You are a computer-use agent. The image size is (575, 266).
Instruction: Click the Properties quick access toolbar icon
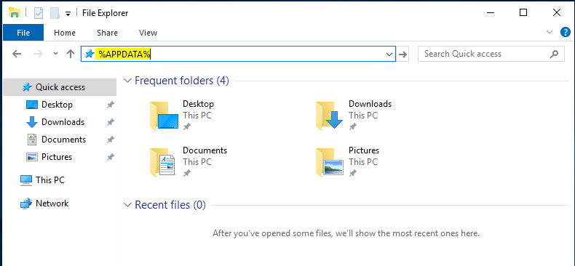[x=39, y=13]
